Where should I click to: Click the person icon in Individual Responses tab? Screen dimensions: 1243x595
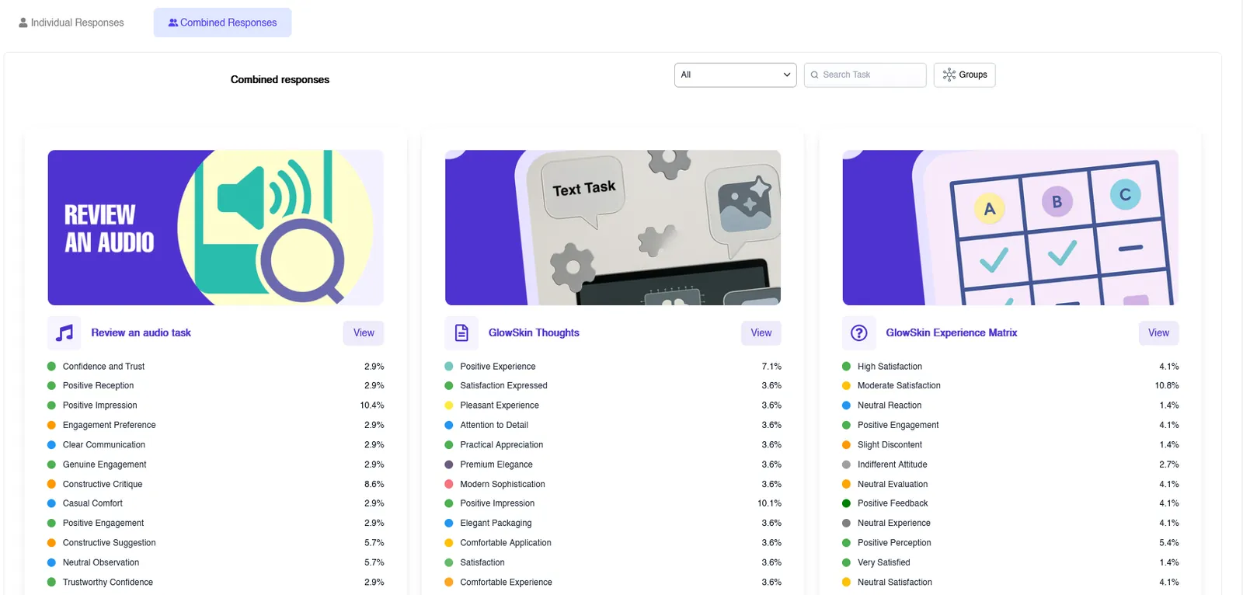point(23,23)
